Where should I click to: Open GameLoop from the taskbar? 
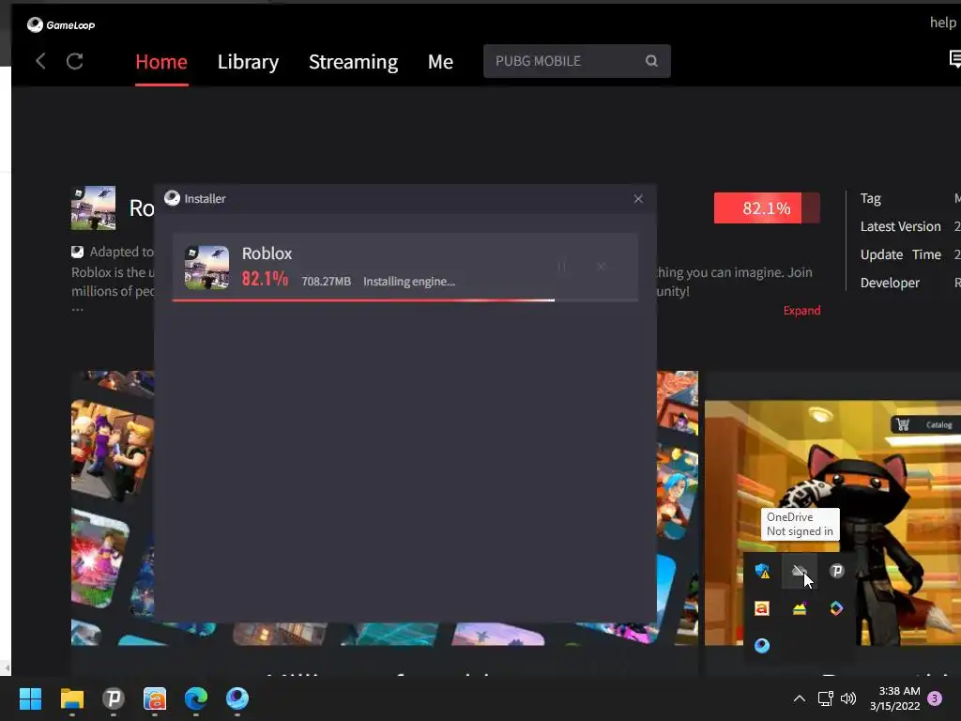(x=237, y=698)
